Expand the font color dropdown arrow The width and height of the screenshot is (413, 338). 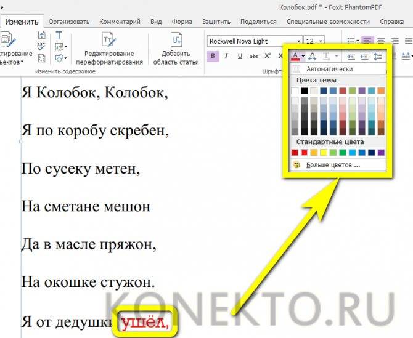coord(303,56)
